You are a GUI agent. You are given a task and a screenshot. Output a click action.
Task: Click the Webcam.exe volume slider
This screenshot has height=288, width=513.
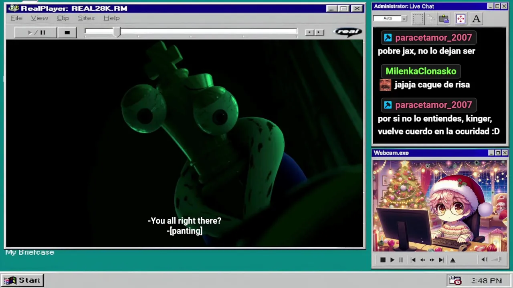(497, 260)
